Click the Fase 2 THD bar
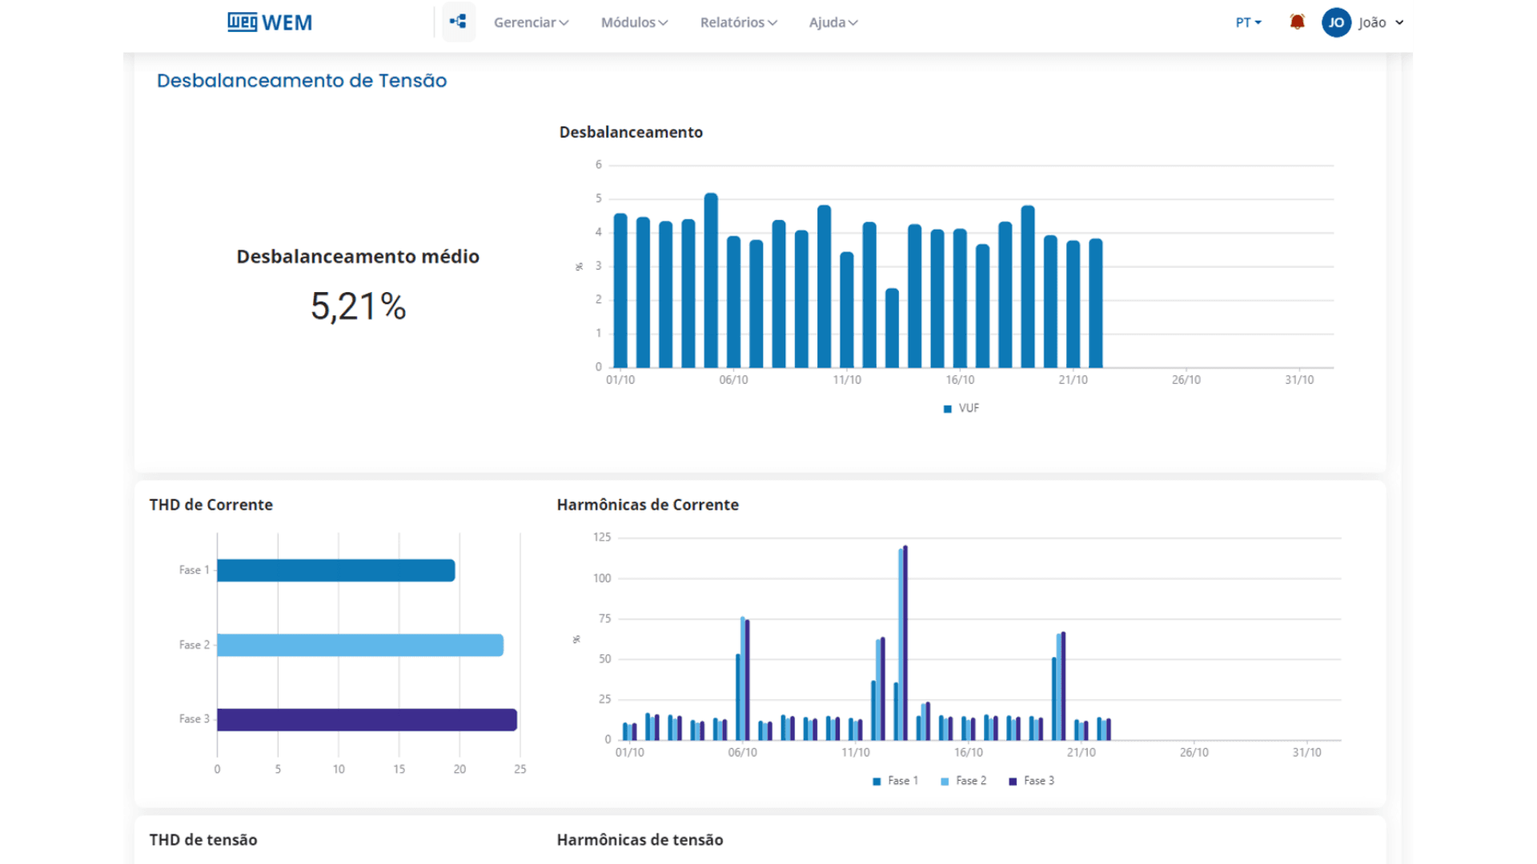Screen dimensions: 1537x864 pos(360,645)
